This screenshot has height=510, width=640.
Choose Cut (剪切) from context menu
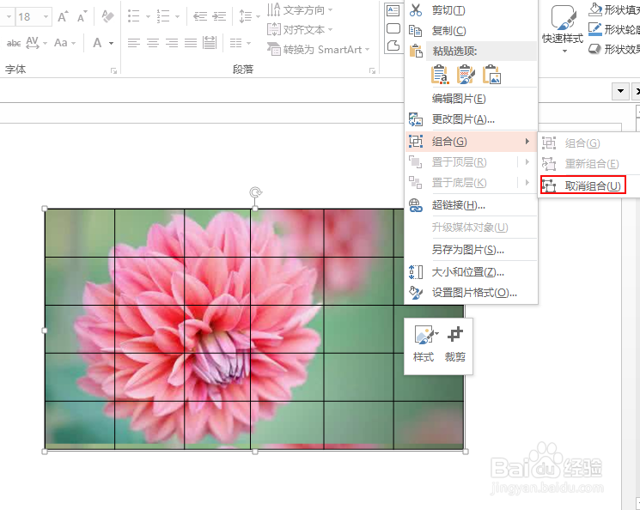pos(472,10)
